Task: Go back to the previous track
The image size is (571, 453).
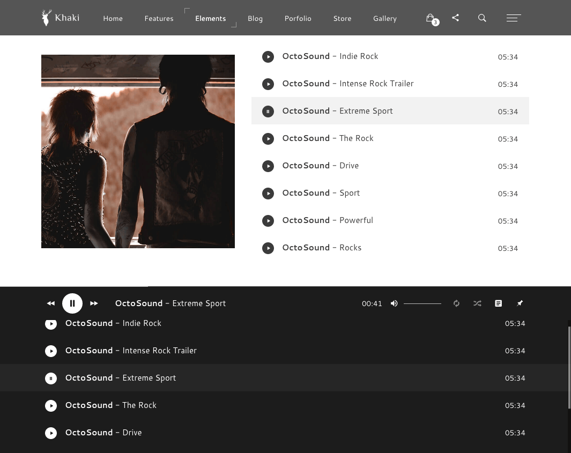Action: 51,303
